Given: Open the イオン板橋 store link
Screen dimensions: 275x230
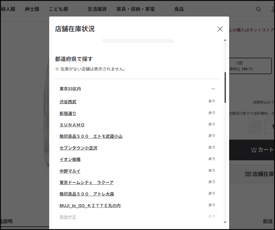Looking at the screenshot, I should tap(70, 159).
